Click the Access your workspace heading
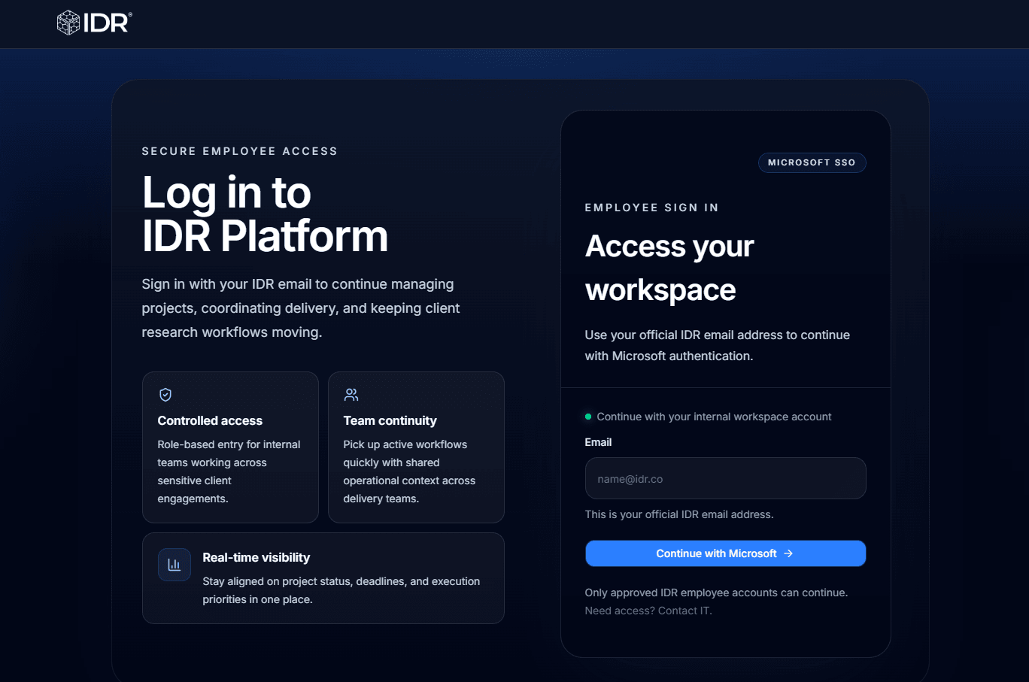Viewport: 1029px width, 682px height. tap(669, 268)
